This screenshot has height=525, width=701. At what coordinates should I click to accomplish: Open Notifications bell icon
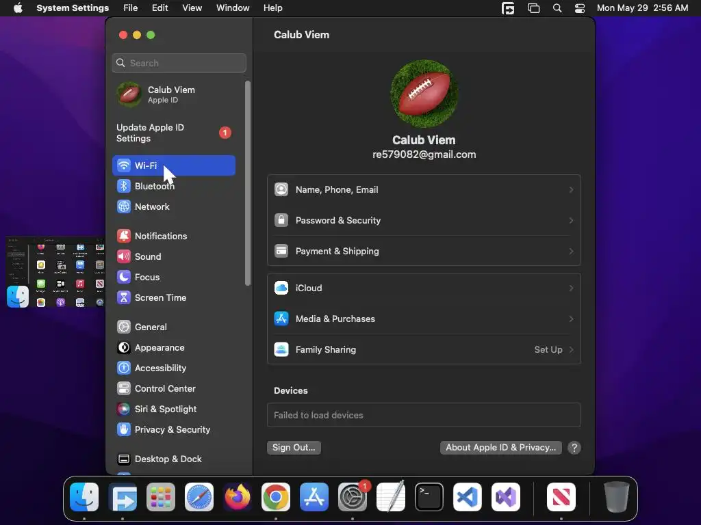pos(124,236)
